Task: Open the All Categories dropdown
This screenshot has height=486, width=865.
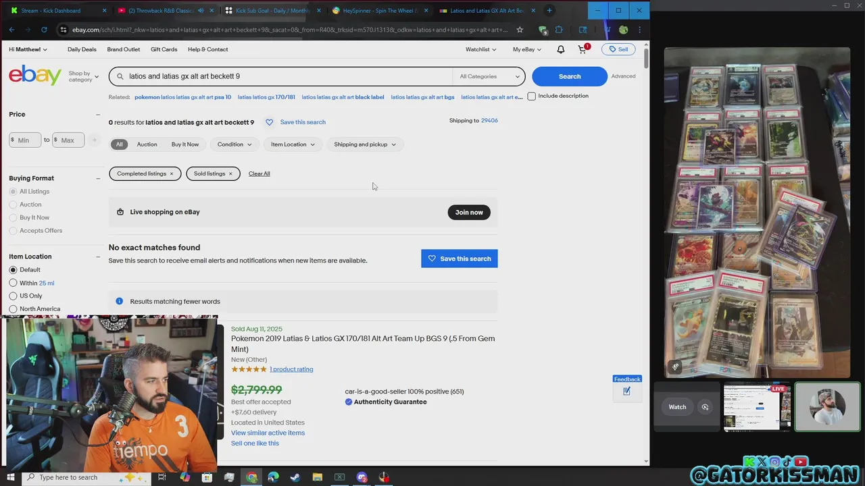Action: (489, 76)
